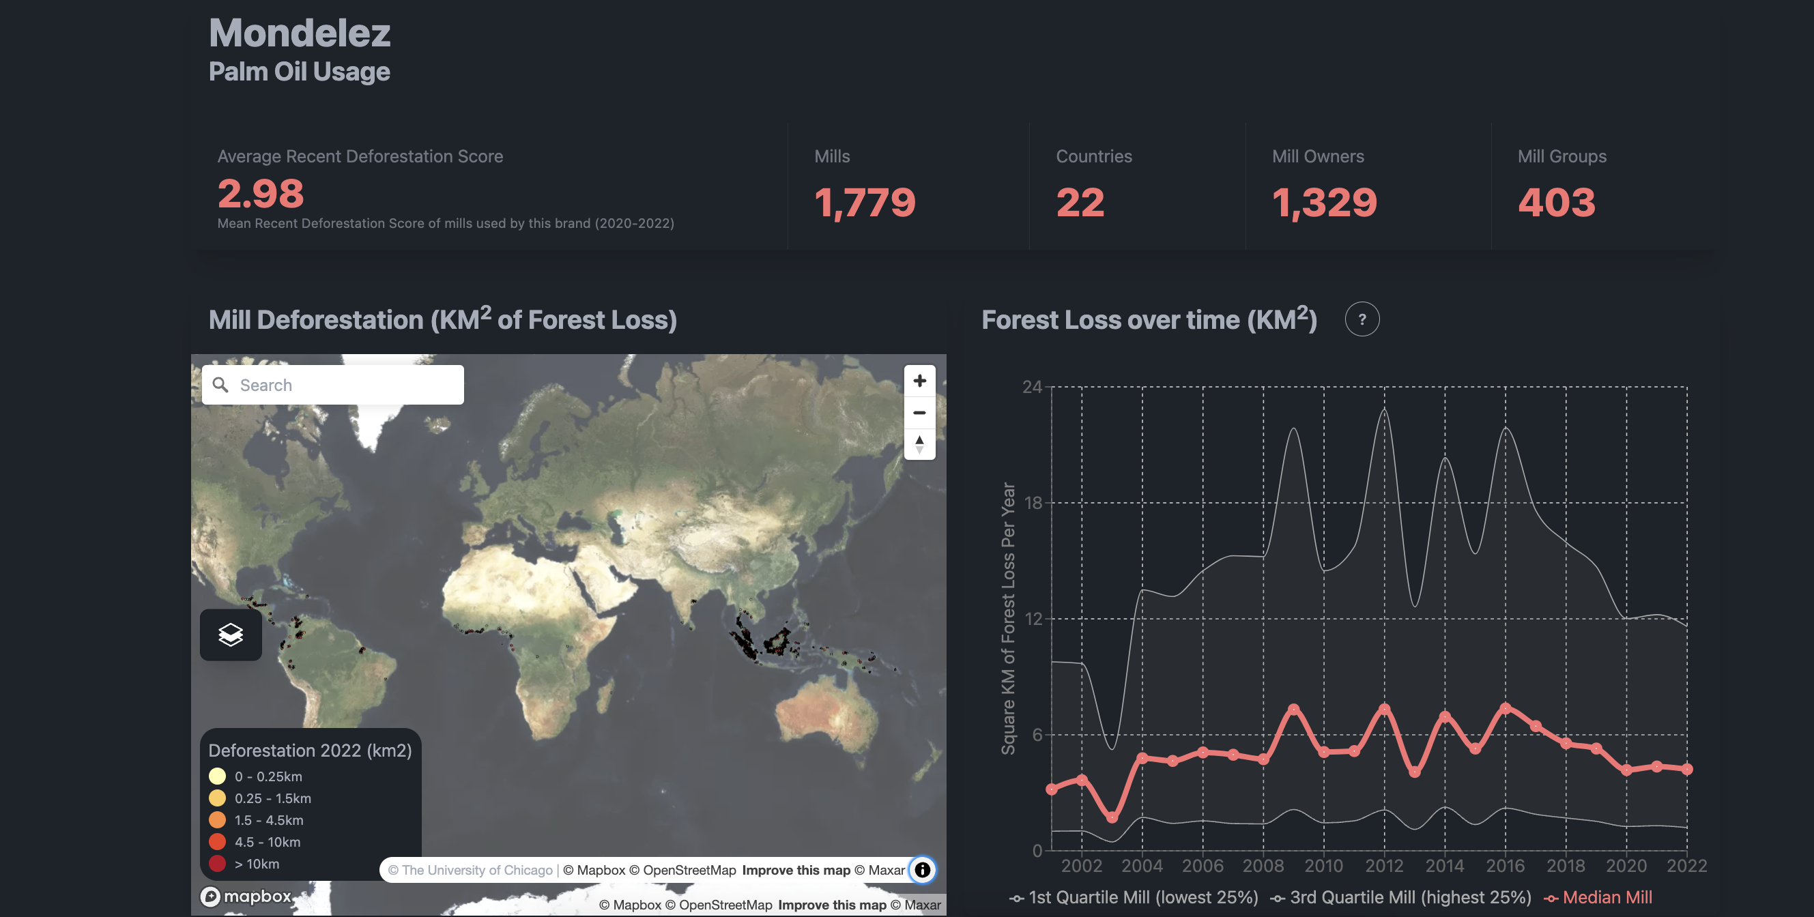Click the yellow 0 - 0.25km legend swatch
The height and width of the screenshot is (917, 1814).
point(217,776)
